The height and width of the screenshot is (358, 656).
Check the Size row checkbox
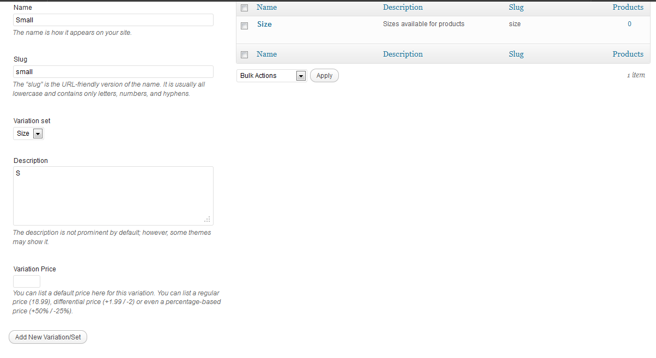[x=244, y=26]
